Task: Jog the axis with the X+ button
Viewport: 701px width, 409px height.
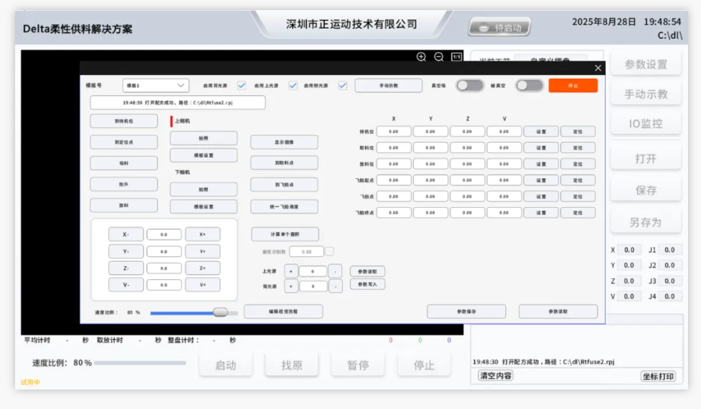Action: (x=203, y=234)
